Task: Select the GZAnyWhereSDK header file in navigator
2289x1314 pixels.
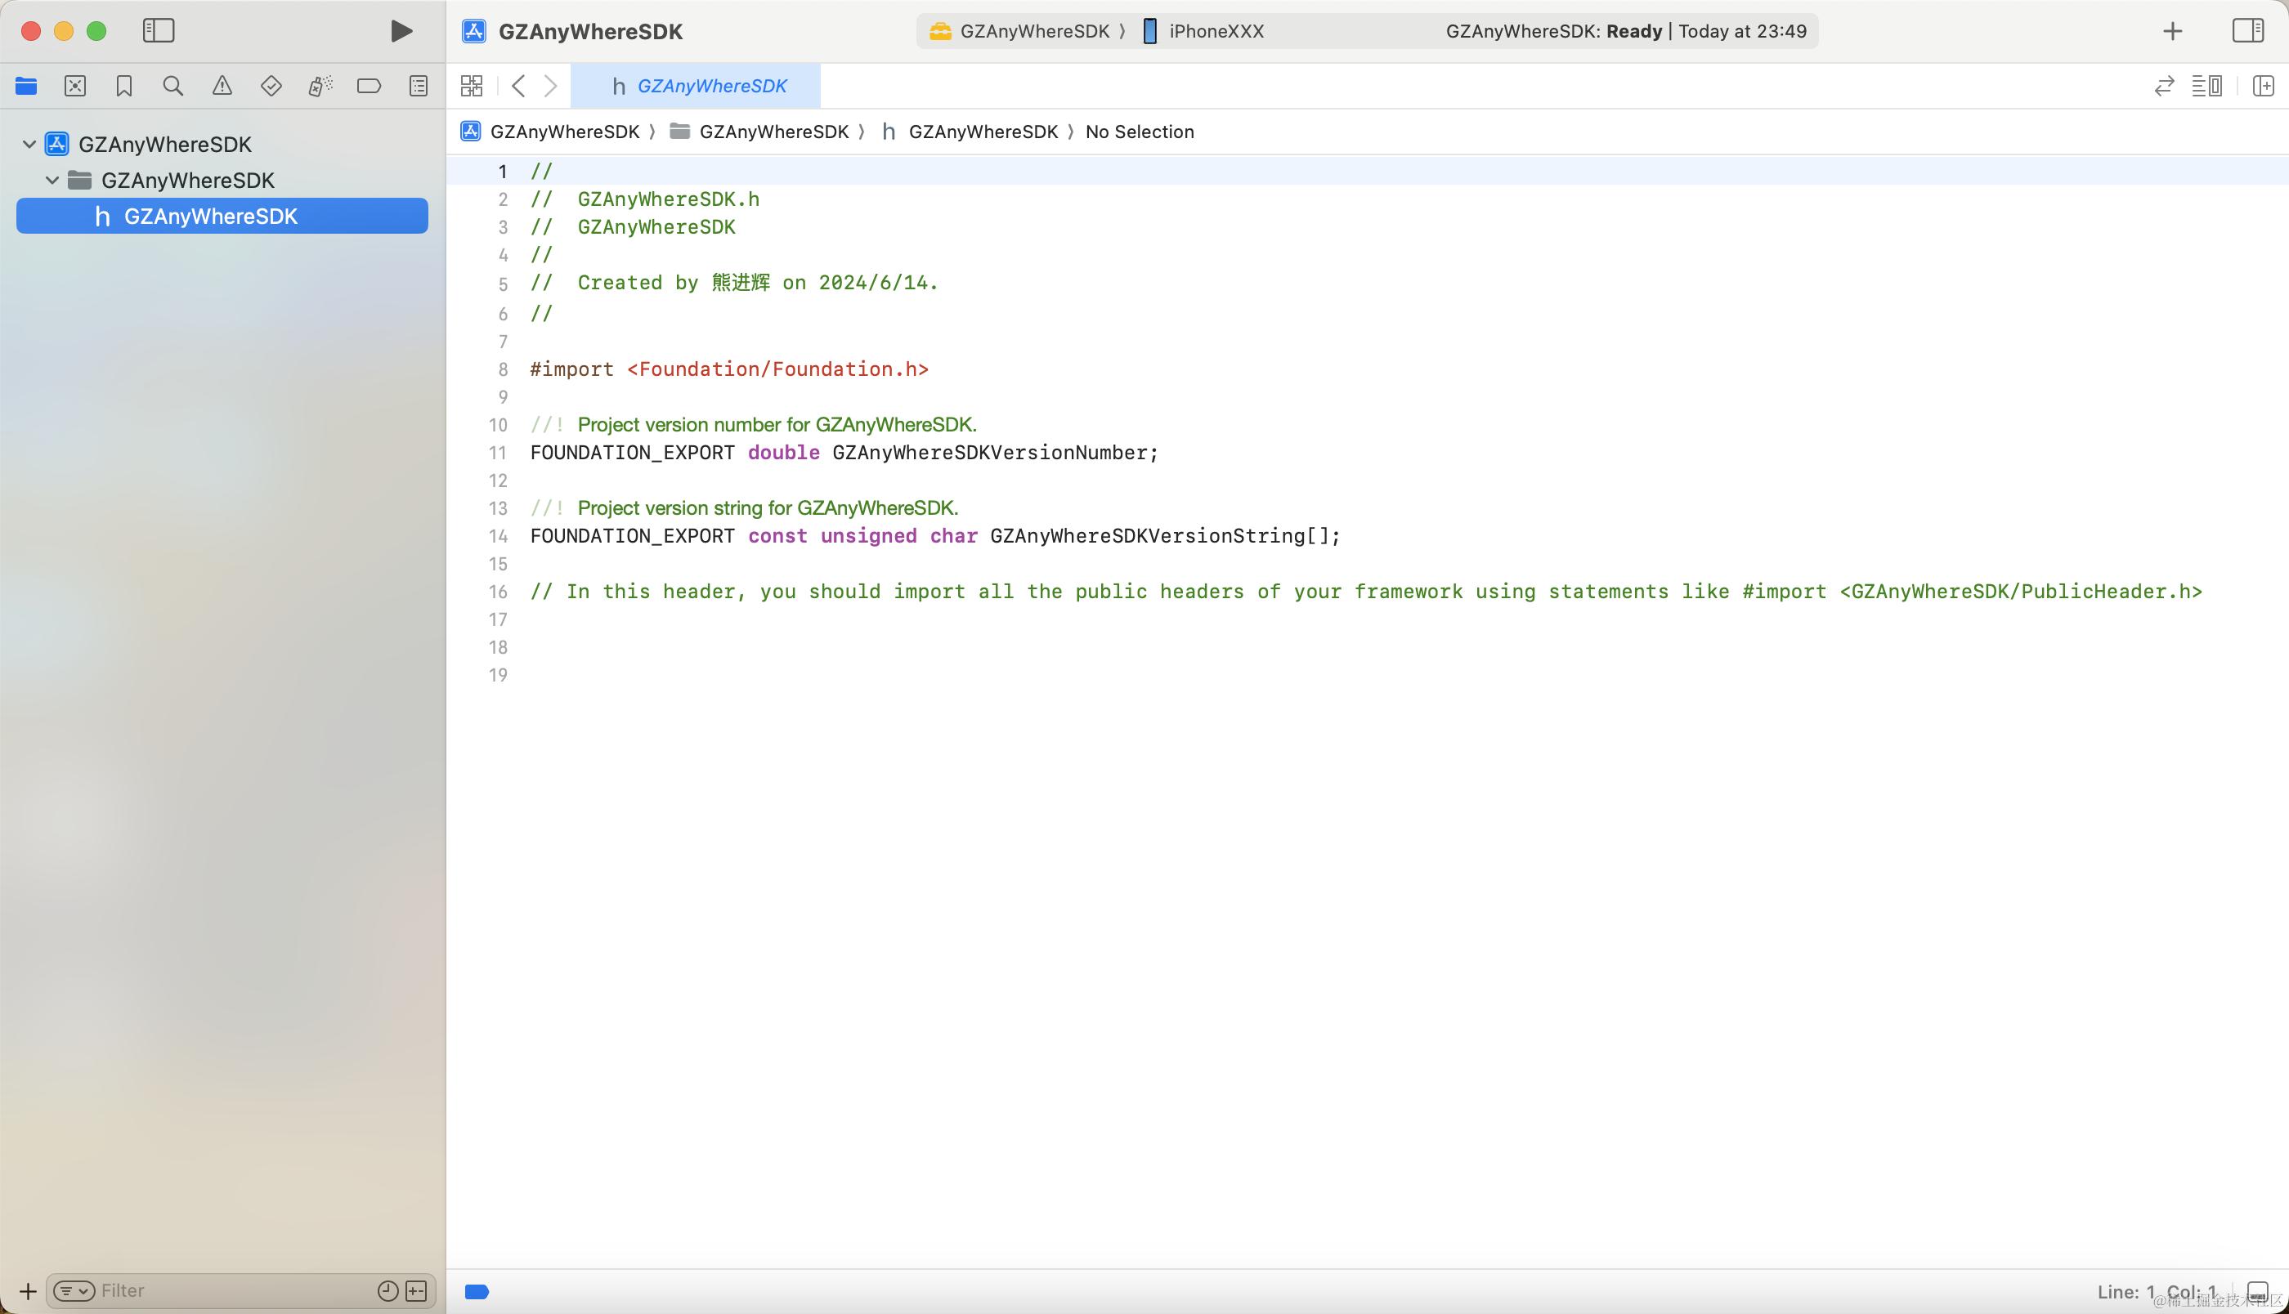Action: (210, 217)
